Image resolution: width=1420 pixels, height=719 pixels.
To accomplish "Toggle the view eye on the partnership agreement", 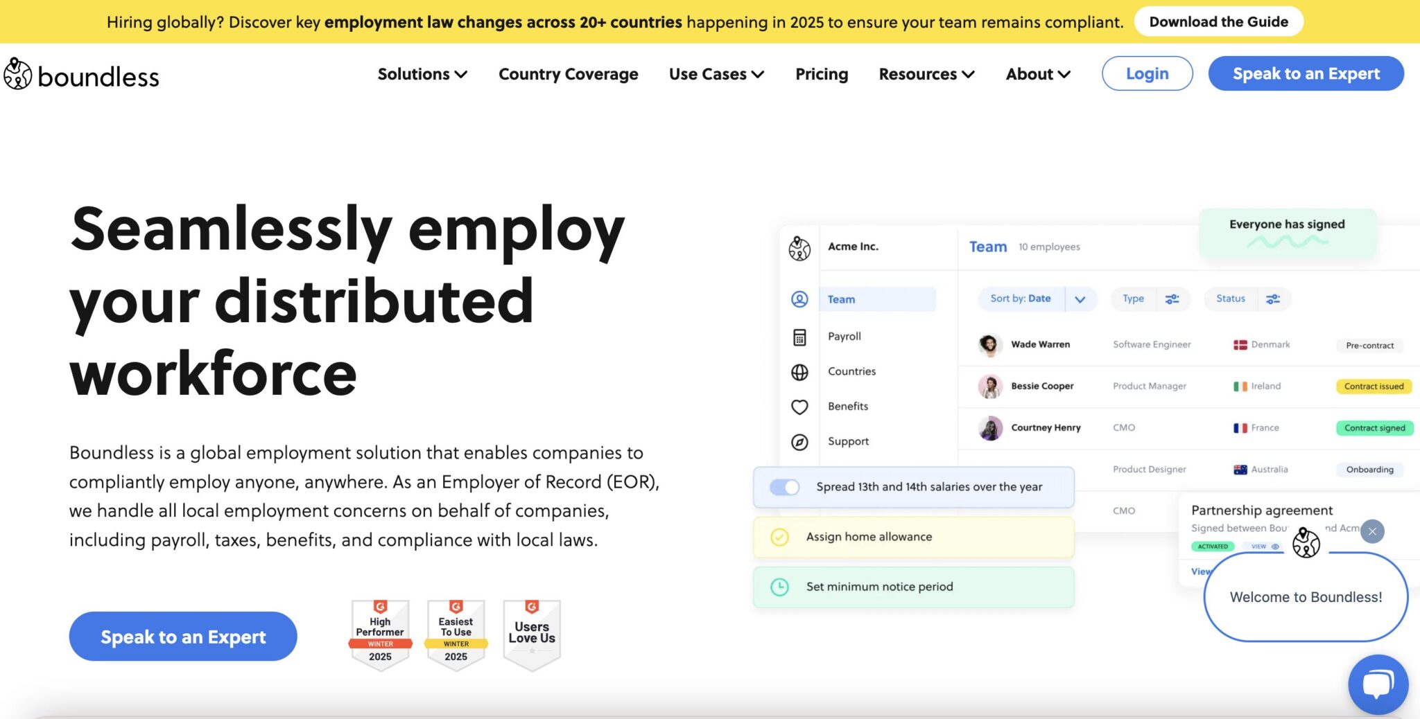I will [1274, 547].
